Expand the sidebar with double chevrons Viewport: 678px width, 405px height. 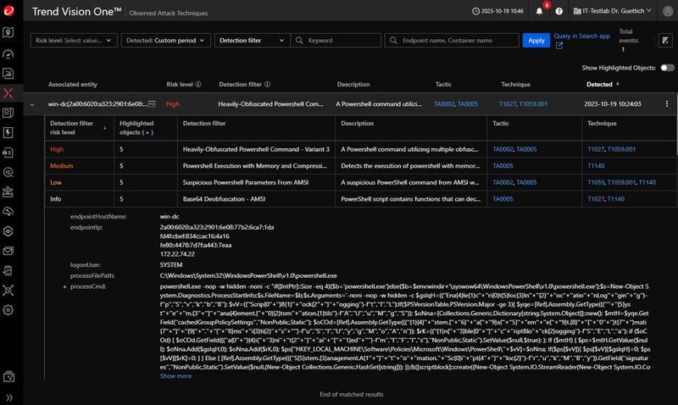tap(9, 397)
